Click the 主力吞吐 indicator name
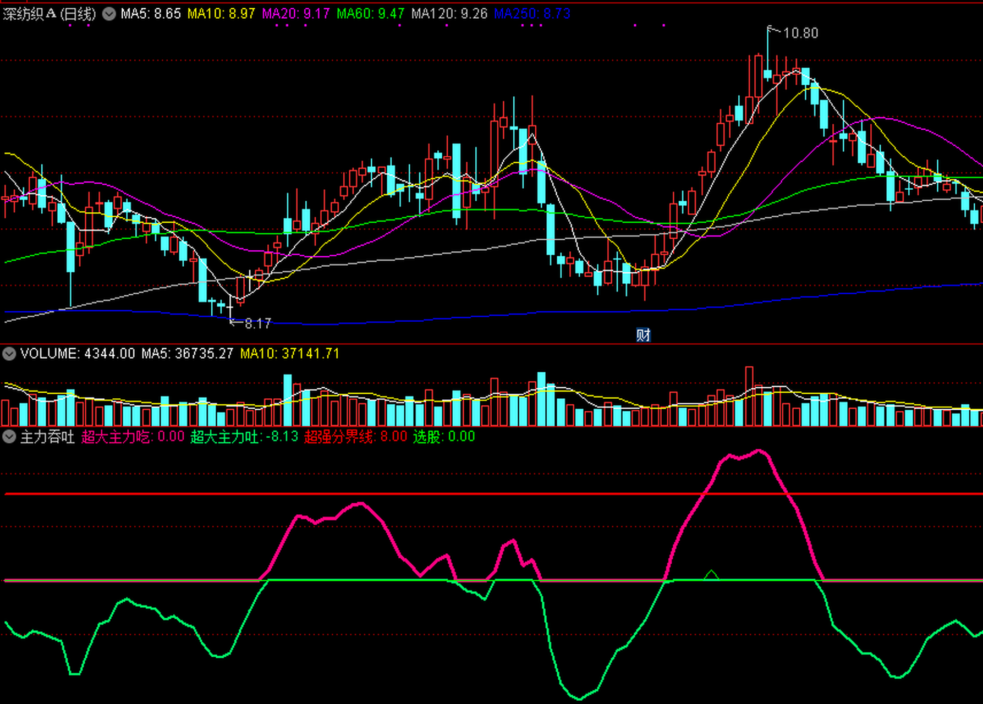 click(x=47, y=437)
